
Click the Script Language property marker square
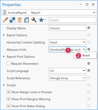[x=89, y=70]
